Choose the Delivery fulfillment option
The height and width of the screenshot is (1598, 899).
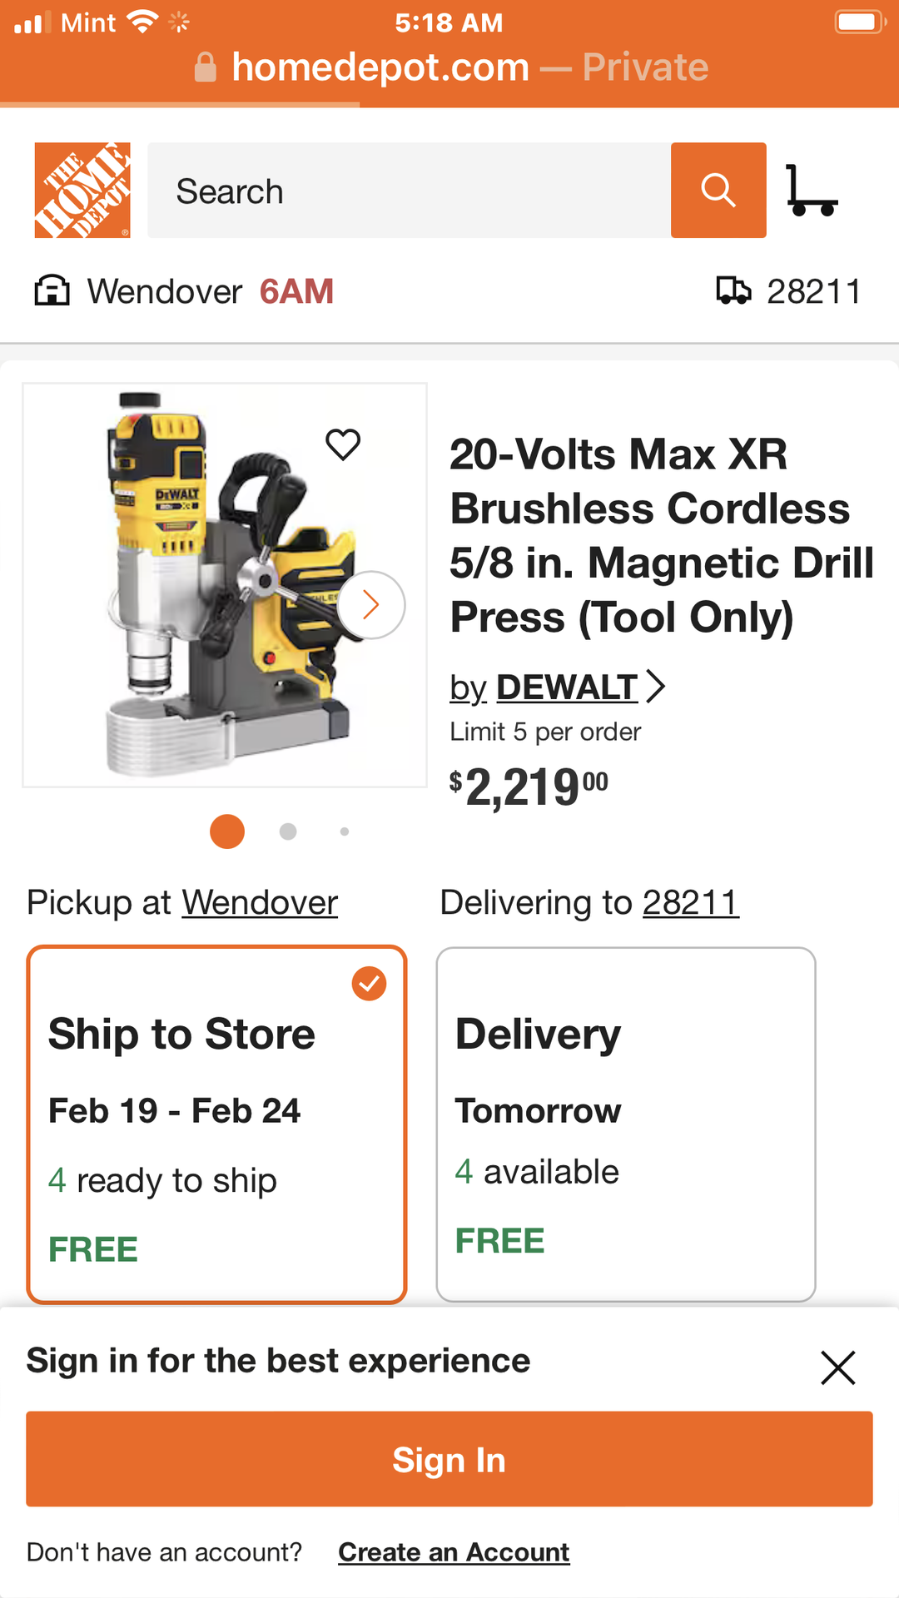(625, 1124)
